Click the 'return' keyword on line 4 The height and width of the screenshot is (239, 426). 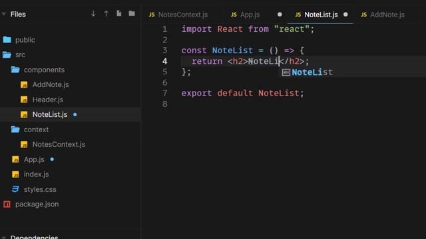207,62
